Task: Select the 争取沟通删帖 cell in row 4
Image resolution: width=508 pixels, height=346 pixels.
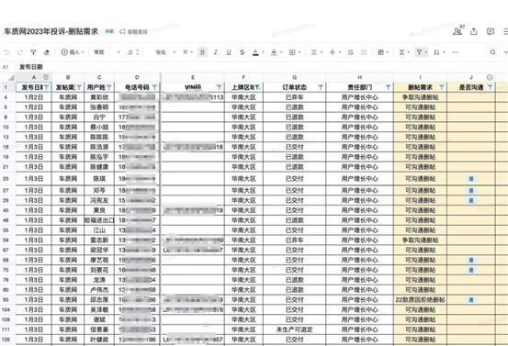Action: click(x=420, y=97)
